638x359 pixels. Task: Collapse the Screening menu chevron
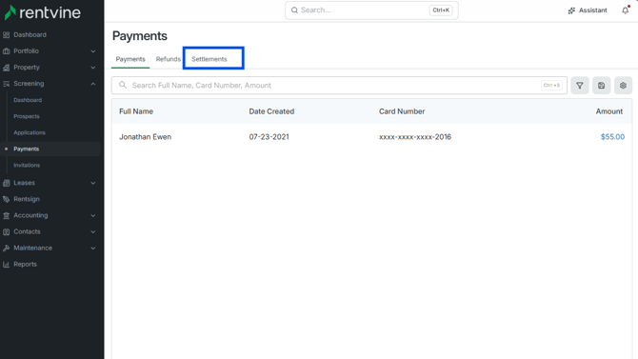pos(92,84)
